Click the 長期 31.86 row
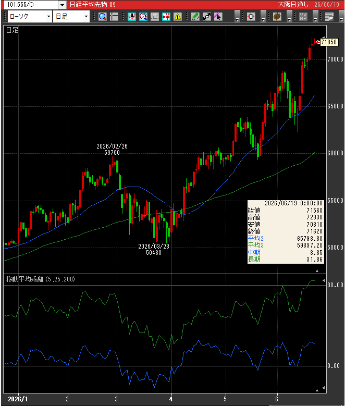345x406 pixels. click(285, 260)
